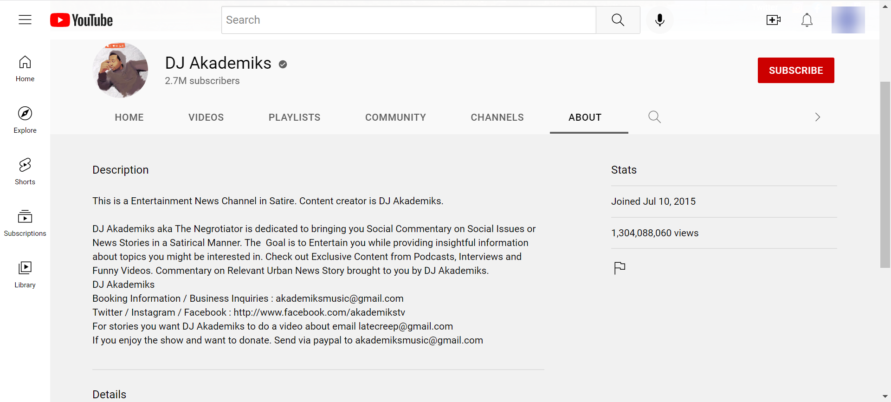Click the Stats heading
Viewport: 891px width, 402px height.
[x=624, y=170]
